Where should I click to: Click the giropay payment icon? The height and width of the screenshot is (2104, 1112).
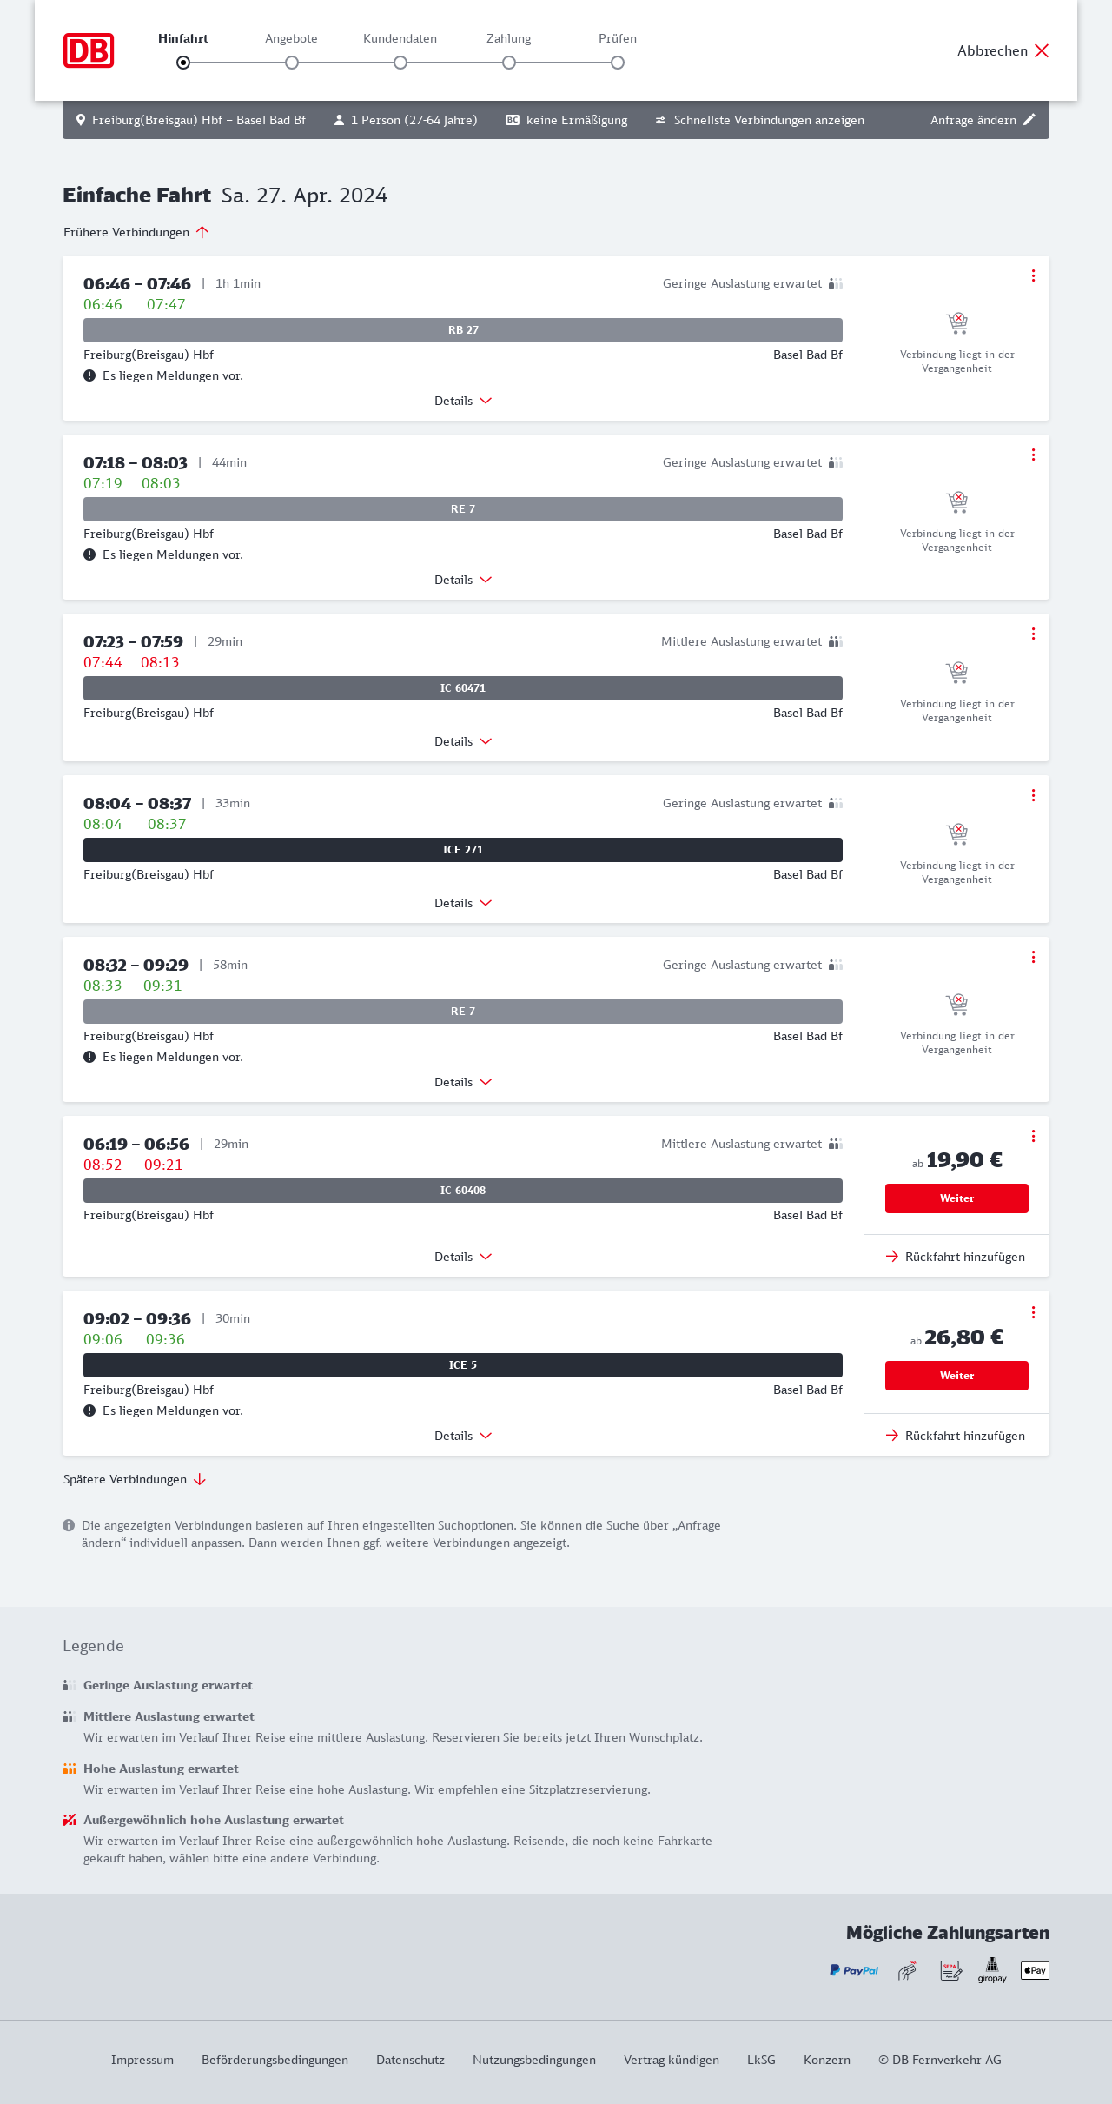point(992,1970)
